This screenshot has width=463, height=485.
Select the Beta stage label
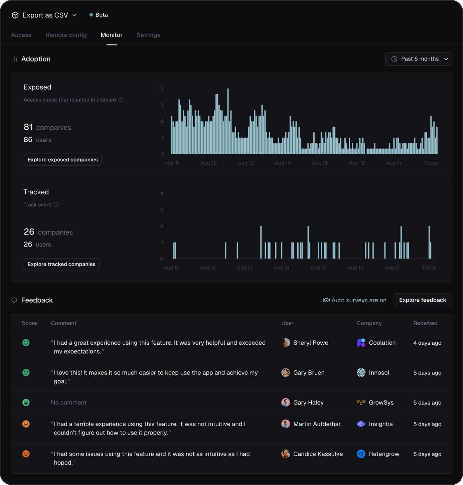[x=102, y=15]
